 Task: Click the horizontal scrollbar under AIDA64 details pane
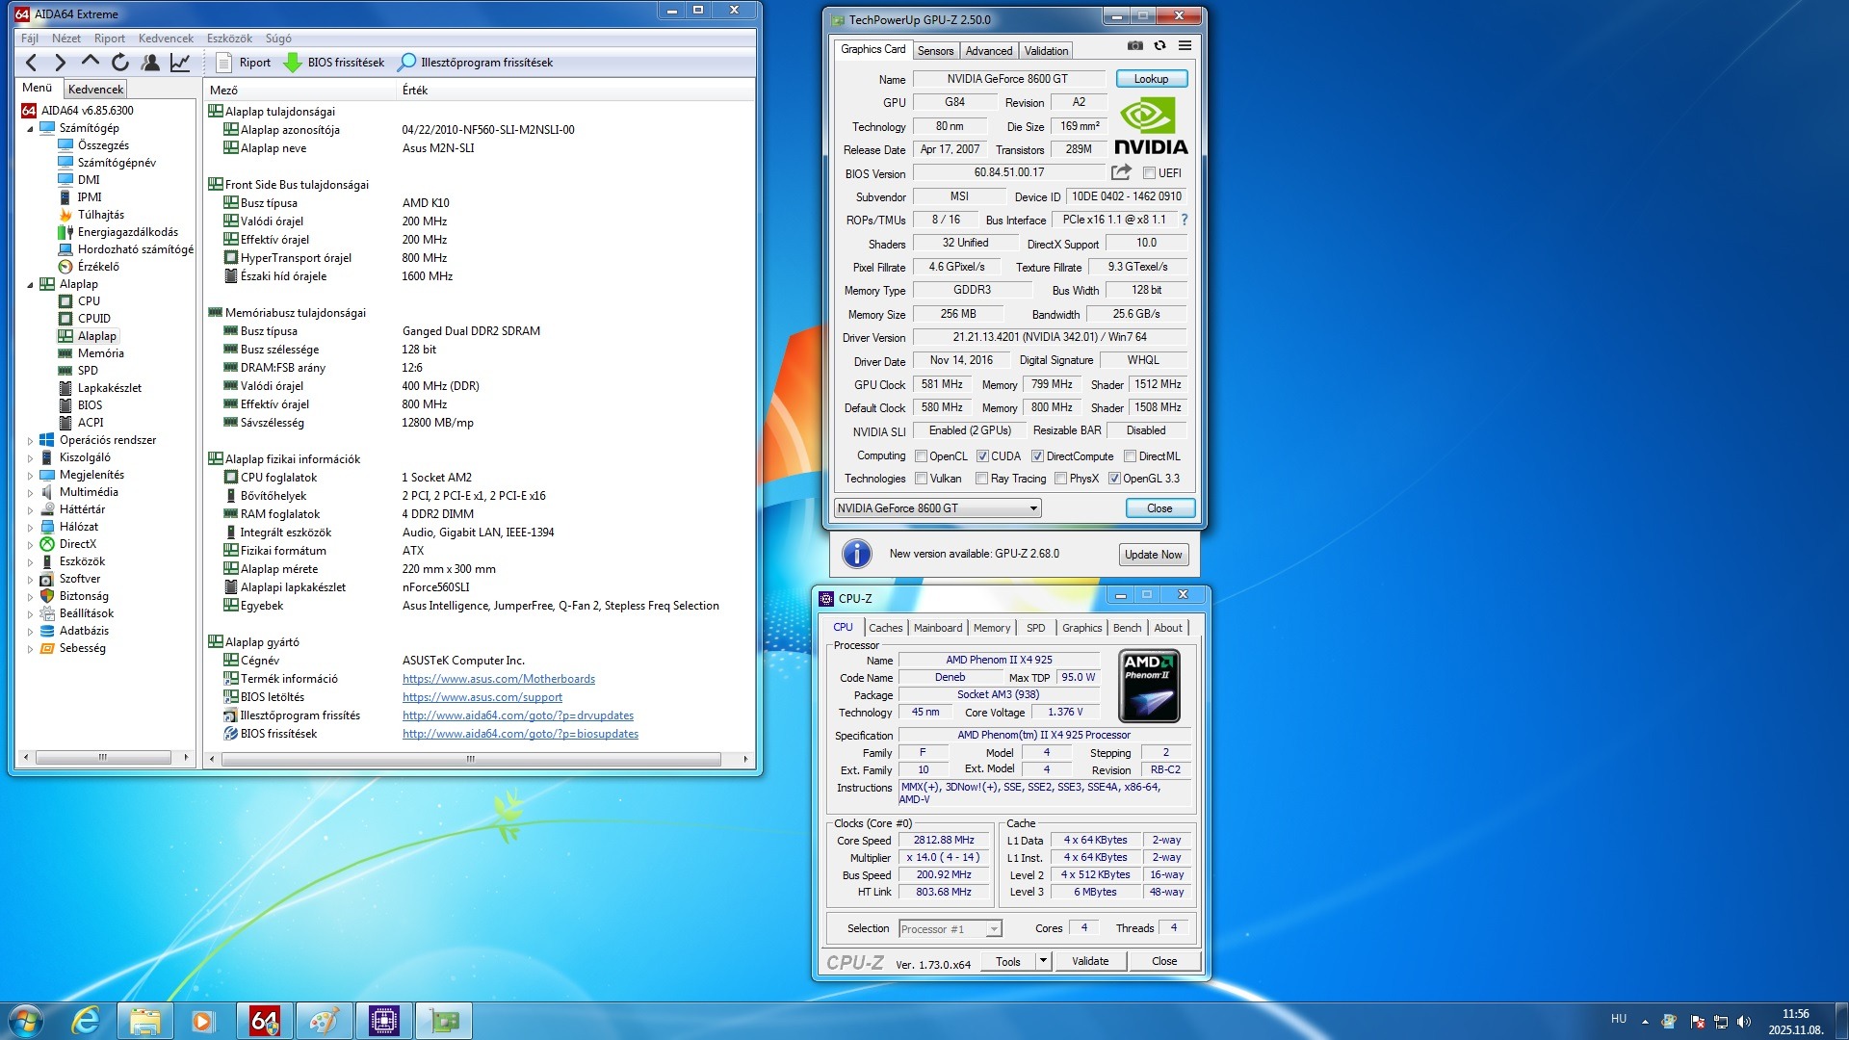point(470,760)
